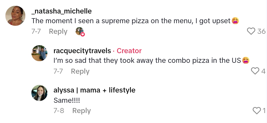The height and width of the screenshot is (123, 267).
Task: Reply to _natasha_michelle's comment
Action: (58, 31)
